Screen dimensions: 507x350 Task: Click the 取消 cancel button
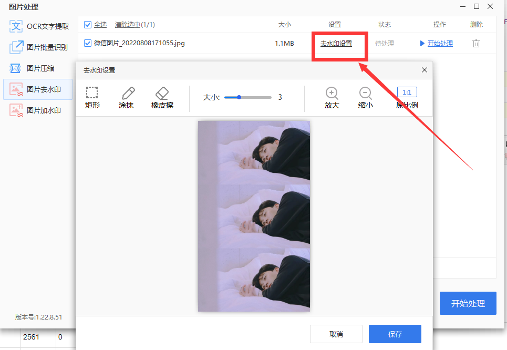(x=336, y=334)
